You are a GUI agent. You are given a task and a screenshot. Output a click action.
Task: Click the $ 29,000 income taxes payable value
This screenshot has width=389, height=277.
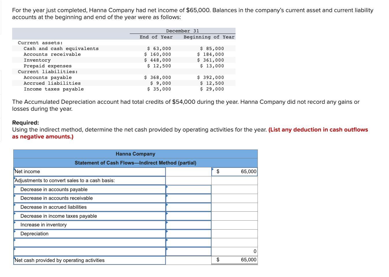tap(212, 89)
